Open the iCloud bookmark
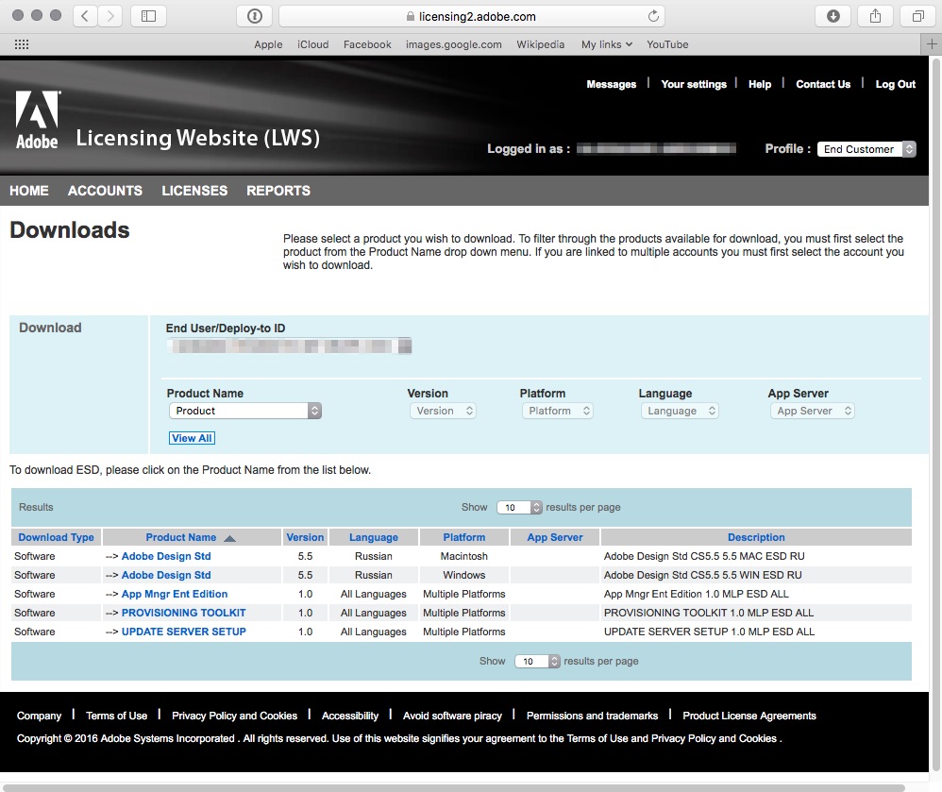The image size is (942, 792). pos(313,44)
